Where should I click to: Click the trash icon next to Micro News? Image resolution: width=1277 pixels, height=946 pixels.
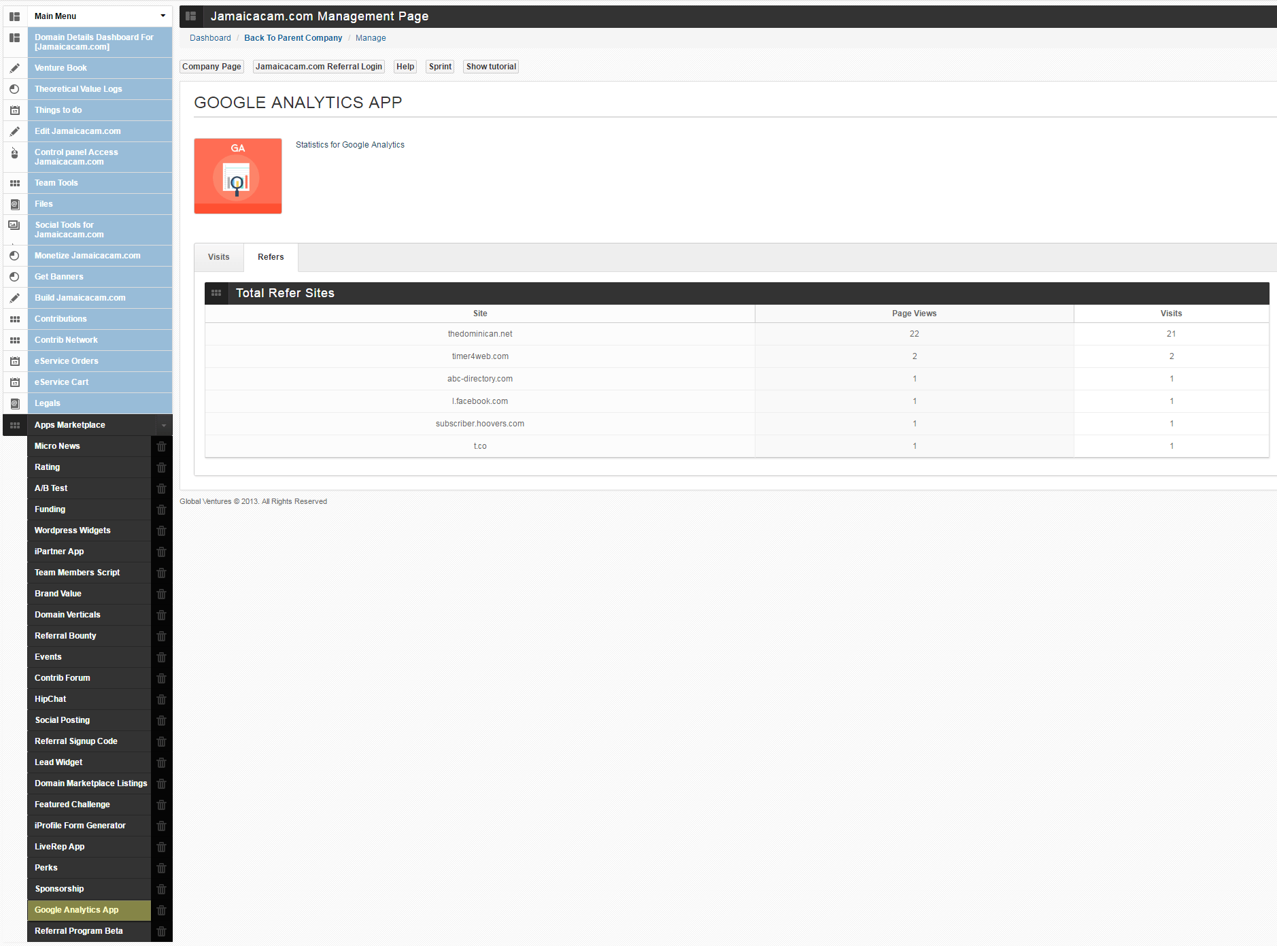coord(161,446)
